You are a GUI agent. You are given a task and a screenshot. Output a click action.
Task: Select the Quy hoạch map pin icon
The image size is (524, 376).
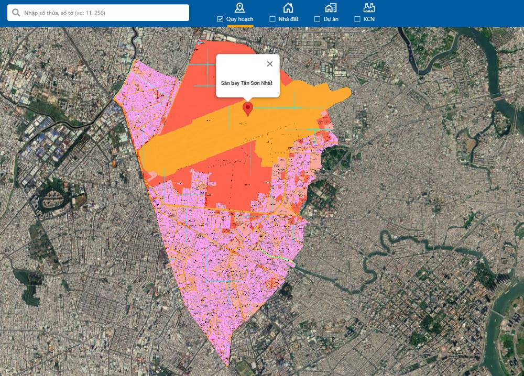pos(239,7)
